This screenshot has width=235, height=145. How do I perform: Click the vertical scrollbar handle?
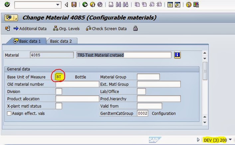(205, 71)
